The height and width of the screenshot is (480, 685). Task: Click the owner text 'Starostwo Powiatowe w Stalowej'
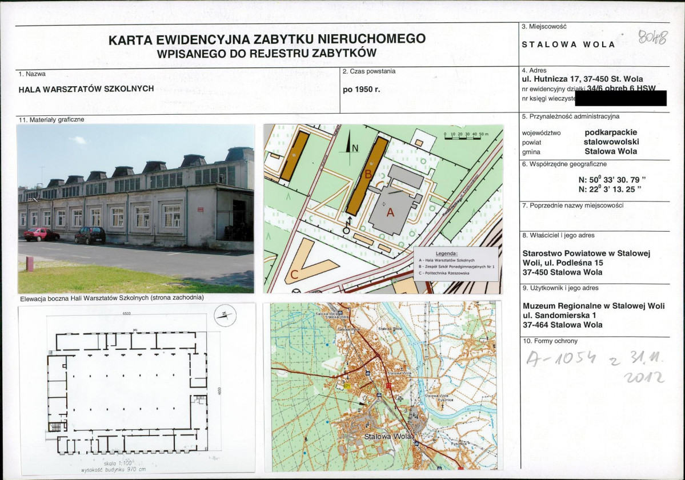tap(586, 253)
